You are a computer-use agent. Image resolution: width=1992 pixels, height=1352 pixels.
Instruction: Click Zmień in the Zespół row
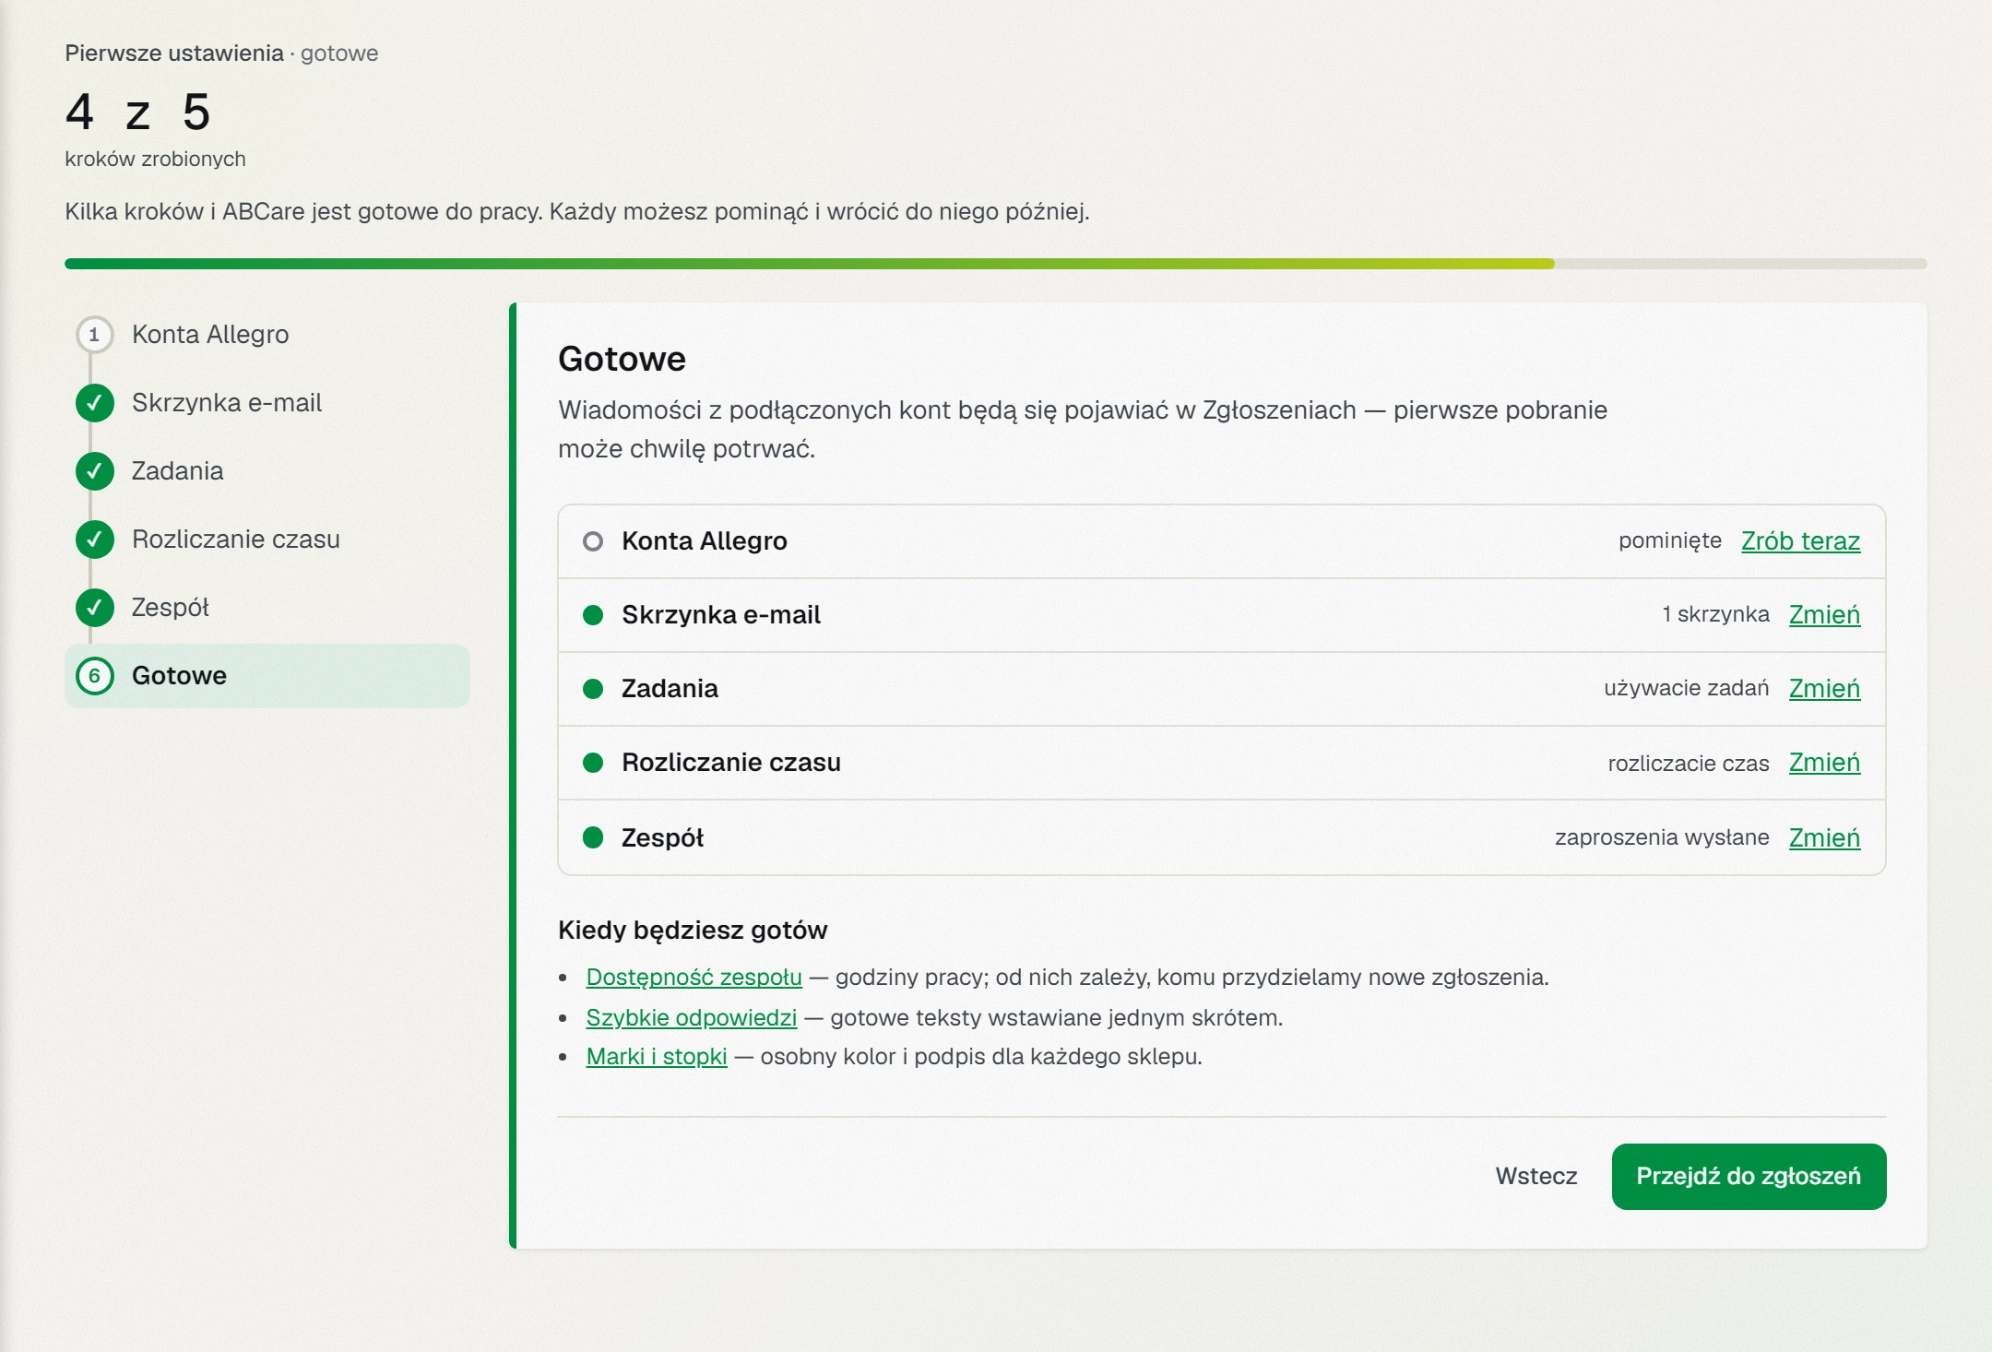[1824, 837]
